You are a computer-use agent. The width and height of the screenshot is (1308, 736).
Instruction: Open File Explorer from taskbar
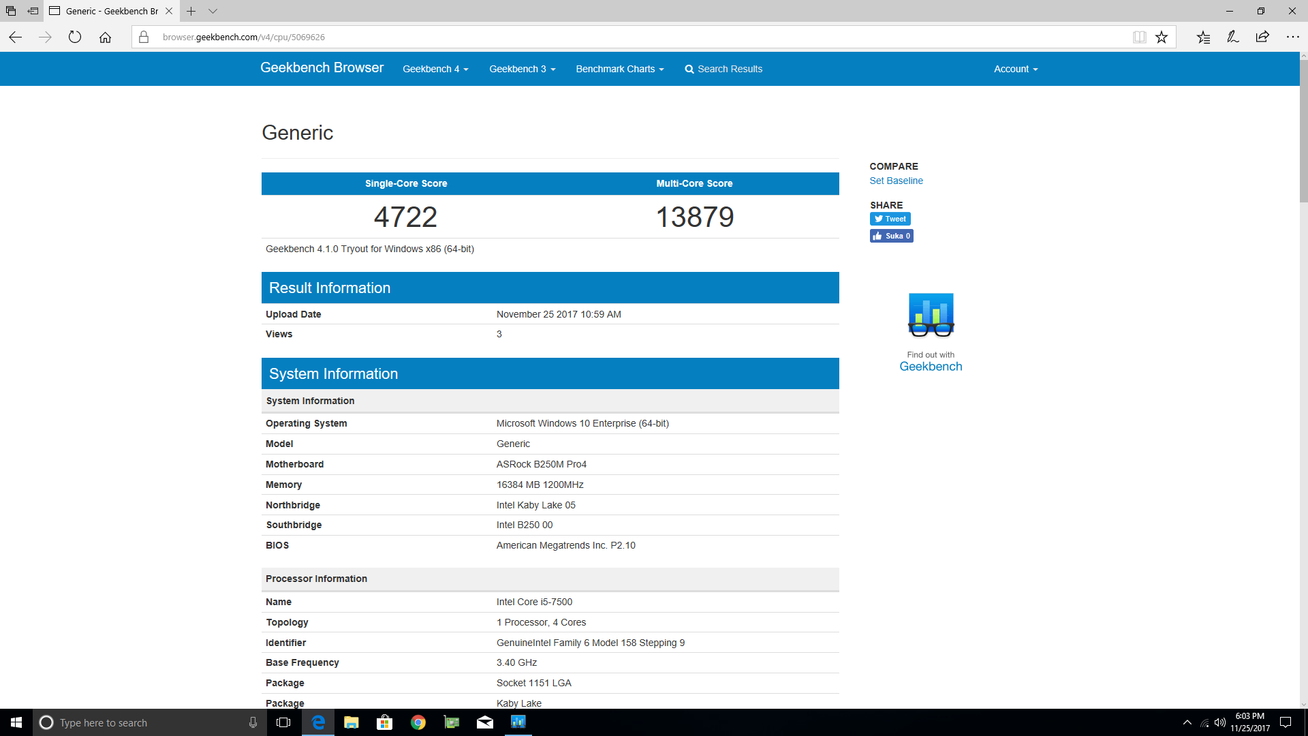point(351,722)
